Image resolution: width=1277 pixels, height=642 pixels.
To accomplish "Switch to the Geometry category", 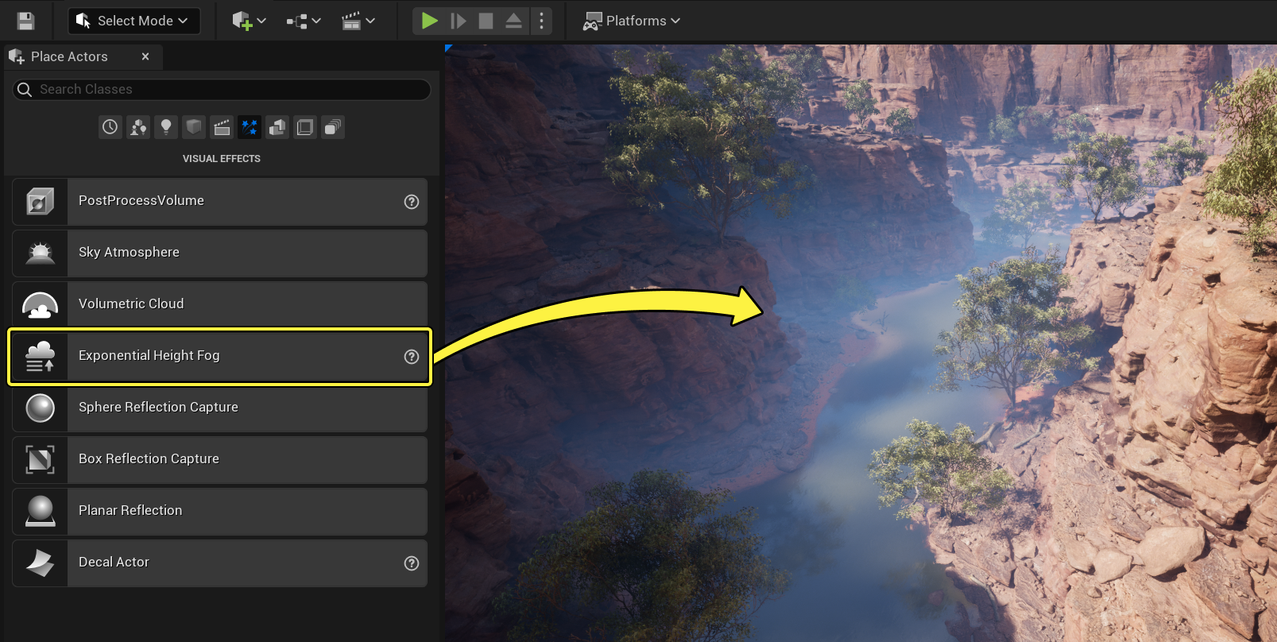I will click(x=277, y=127).
